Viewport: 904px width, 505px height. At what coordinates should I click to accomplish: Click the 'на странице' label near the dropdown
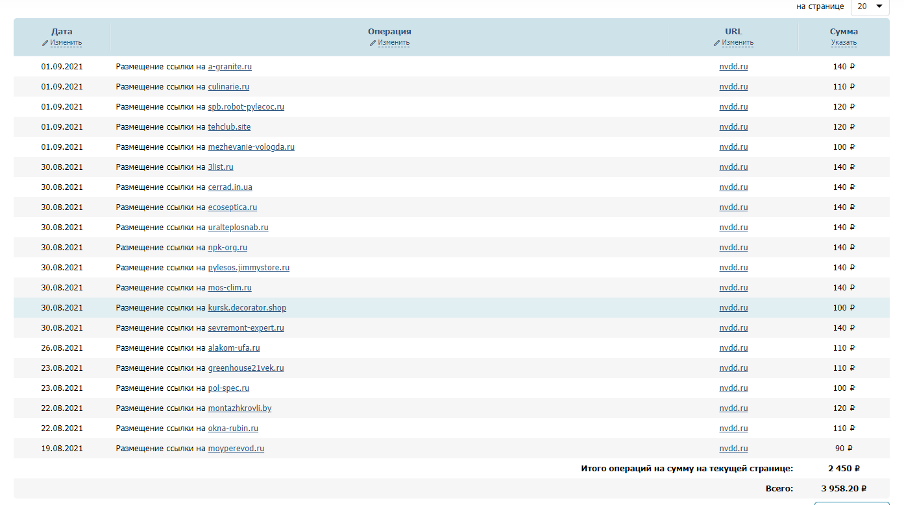tap(820, 6)
